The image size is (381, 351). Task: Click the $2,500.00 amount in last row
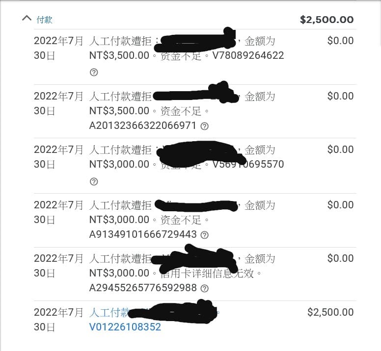[x=330, y=312]
